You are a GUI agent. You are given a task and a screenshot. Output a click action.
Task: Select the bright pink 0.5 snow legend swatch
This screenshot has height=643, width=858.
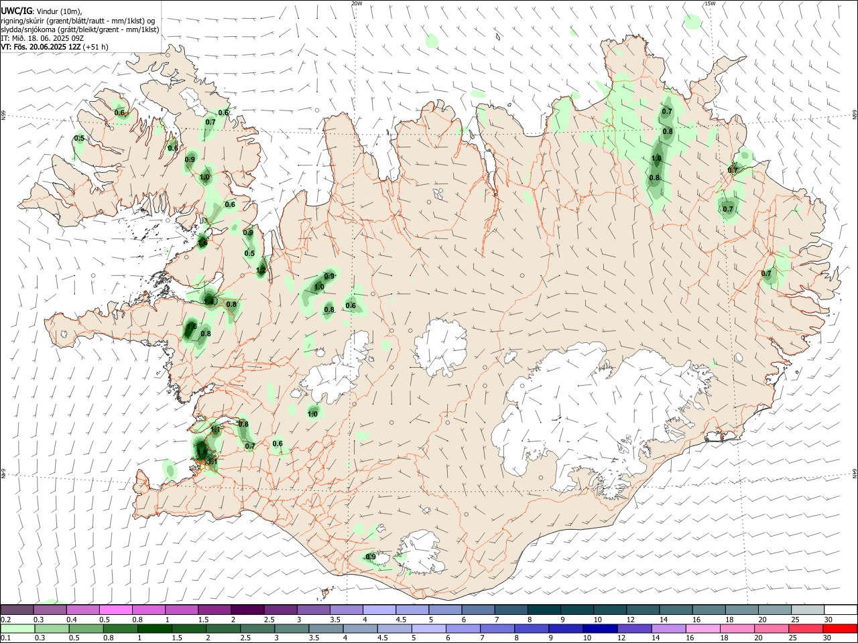(x=115, y=610)
